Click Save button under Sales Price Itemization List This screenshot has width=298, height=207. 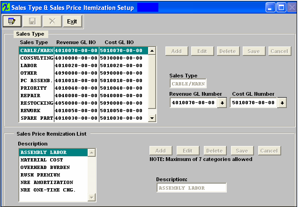[242, 151]
